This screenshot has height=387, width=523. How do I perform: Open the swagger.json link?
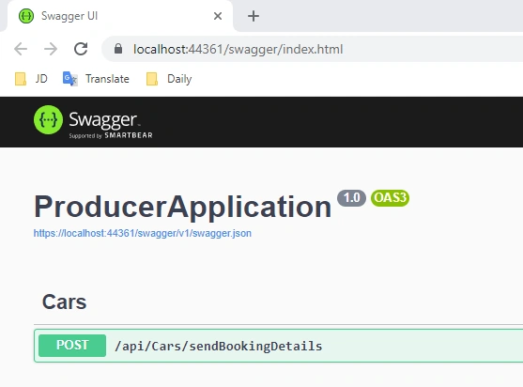(143, 233)
